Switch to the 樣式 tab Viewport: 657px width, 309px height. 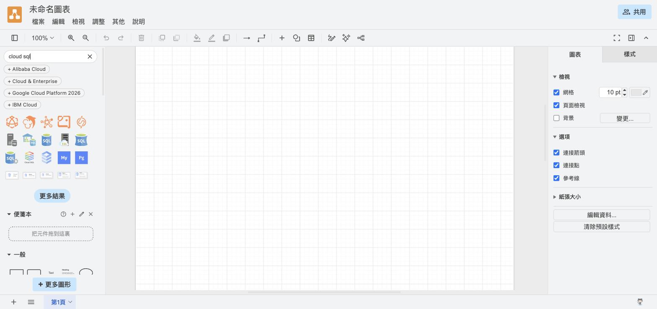coord(629,54)
